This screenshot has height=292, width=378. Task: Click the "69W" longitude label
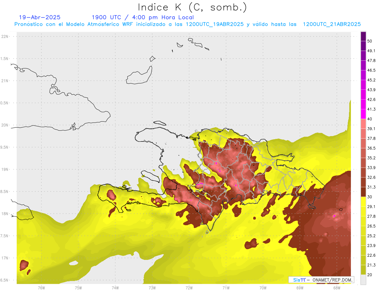(x=300, y=288)
